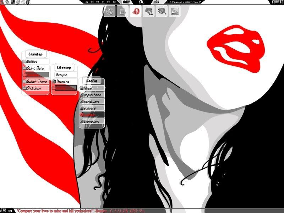Open the QL tab in the top bar

coord(141,2)
